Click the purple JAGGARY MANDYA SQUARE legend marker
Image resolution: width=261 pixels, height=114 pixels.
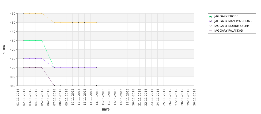click(211, 21)
